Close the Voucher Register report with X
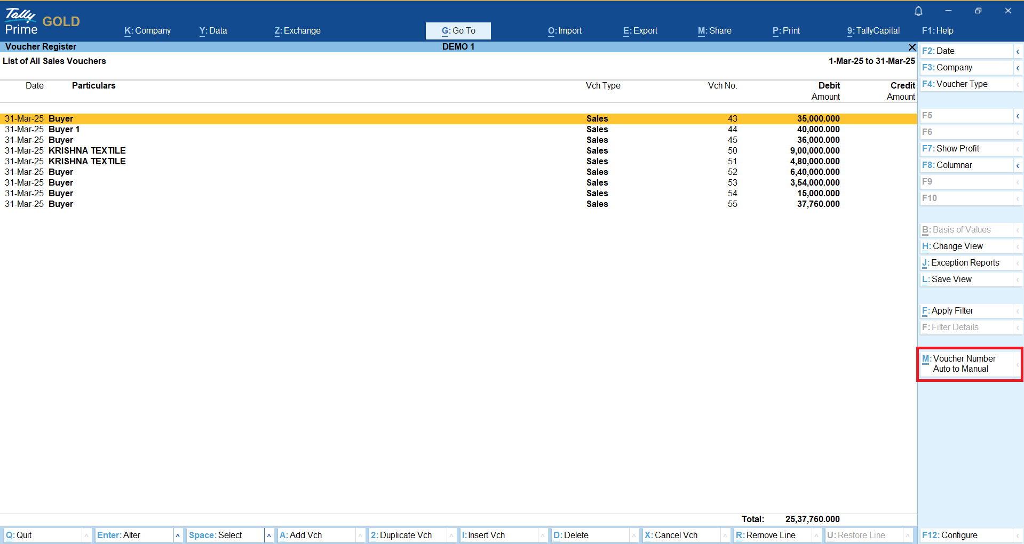Viewport: 1024px width, 544px height. point(912,47)
